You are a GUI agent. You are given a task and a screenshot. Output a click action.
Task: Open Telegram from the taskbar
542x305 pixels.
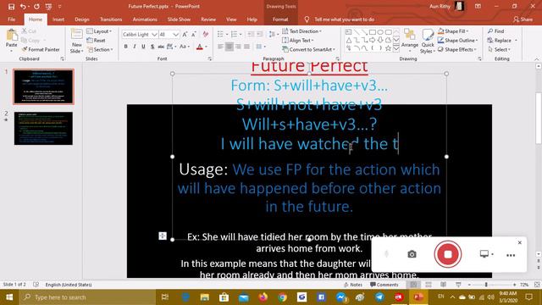point(379,297)
